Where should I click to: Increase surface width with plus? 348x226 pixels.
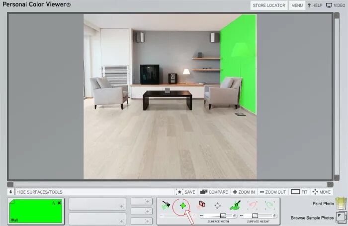pyautogui.click(x=235, y=216)
